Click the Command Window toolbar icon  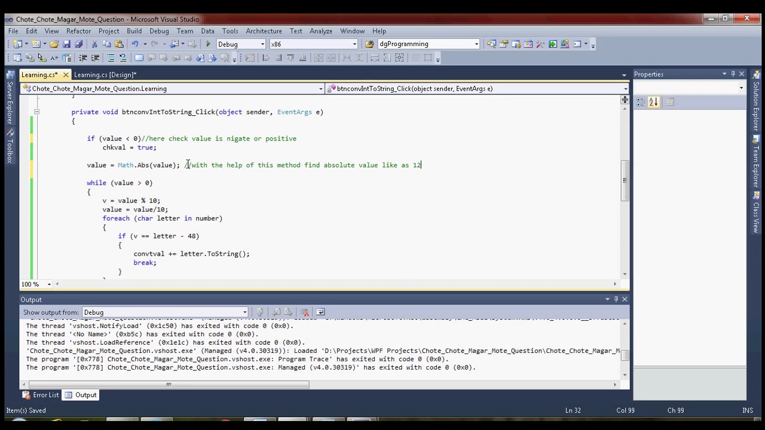coord(577,44)
